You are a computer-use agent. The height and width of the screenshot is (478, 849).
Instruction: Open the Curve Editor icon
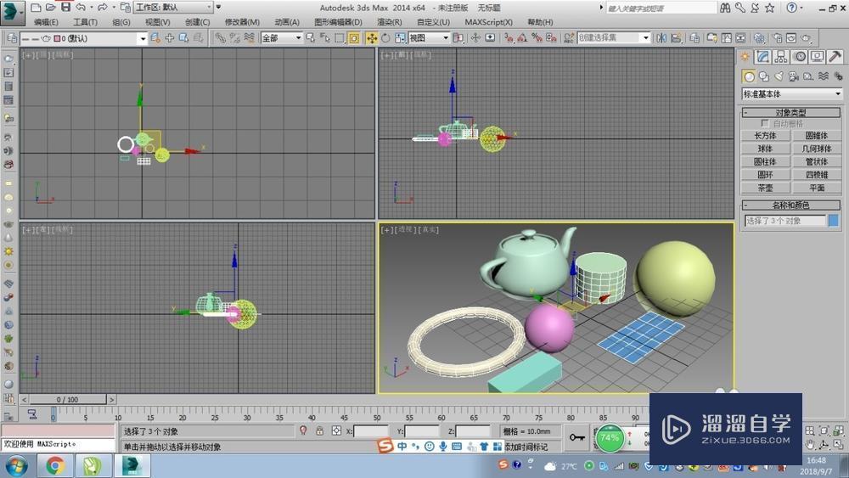coord(727,38)
